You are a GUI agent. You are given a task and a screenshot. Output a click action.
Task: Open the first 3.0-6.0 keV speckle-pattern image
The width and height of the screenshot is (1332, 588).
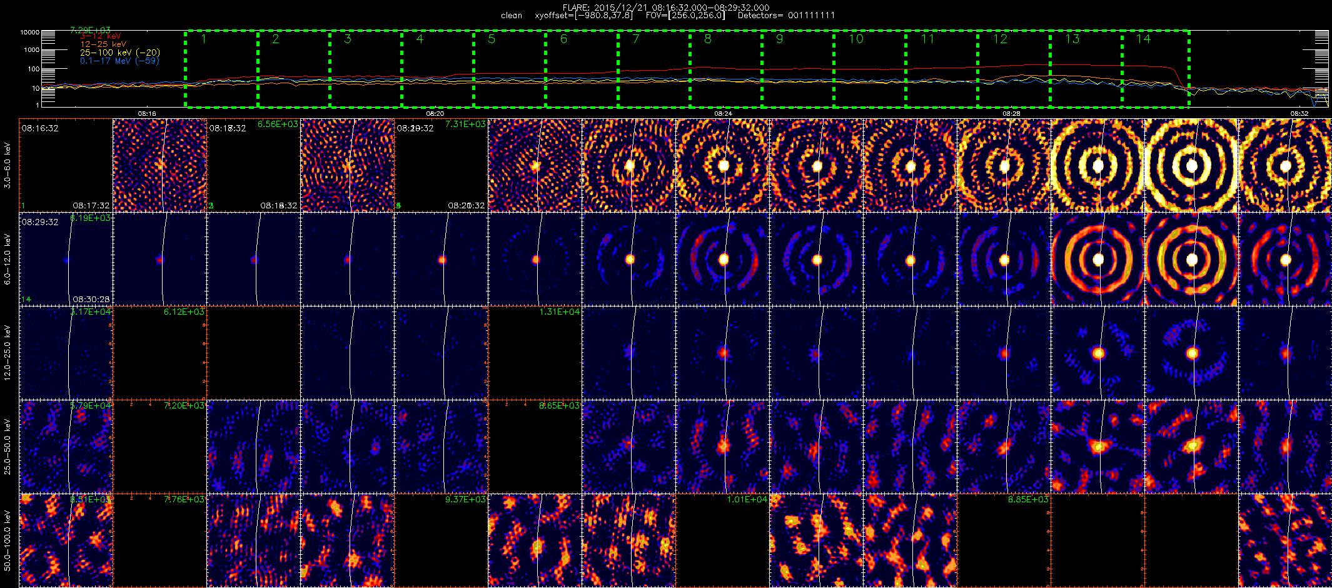coord(159,165)
